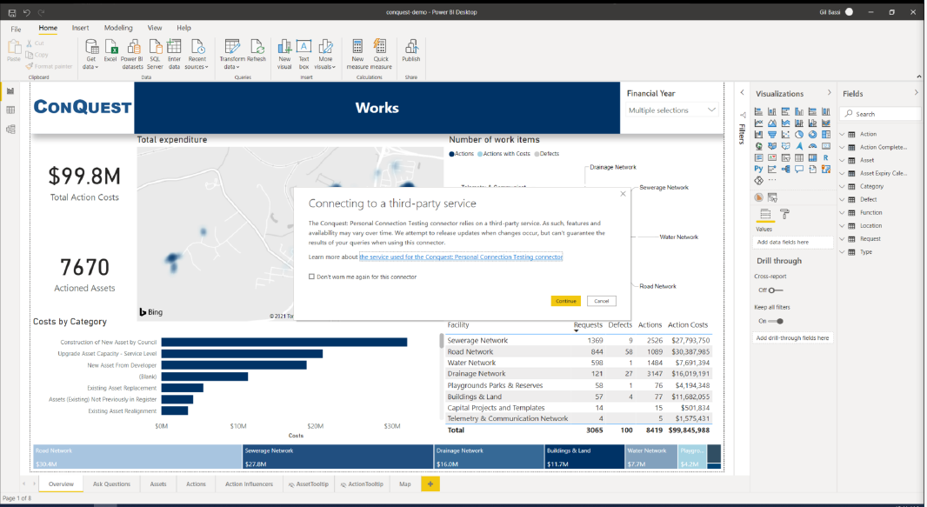
Task: Open Power BI datasets
Action: (x=133, y=47)
